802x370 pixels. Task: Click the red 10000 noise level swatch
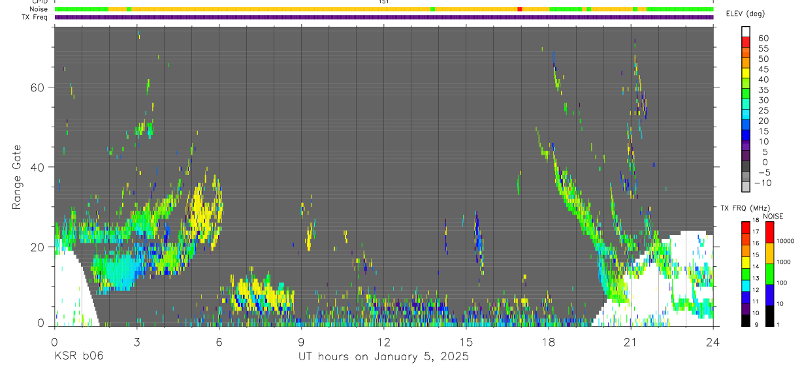[769, 233]
